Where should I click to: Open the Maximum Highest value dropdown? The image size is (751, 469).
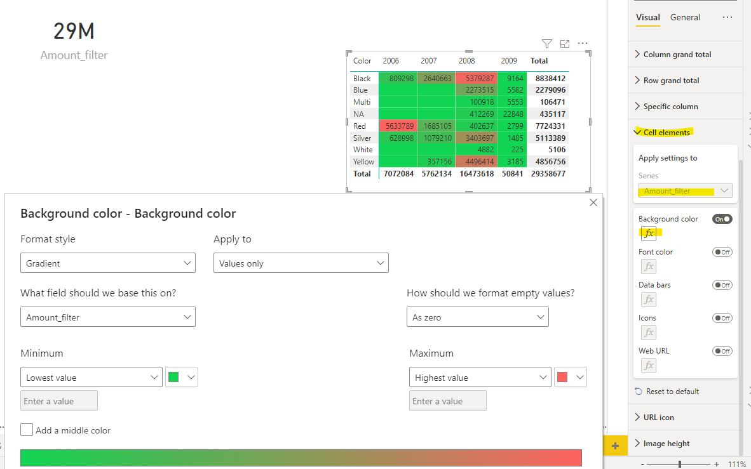point(480,377)
